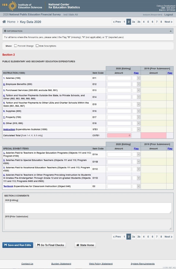
Task: Open the Burden Statement footer link
Action: point(61,264)
